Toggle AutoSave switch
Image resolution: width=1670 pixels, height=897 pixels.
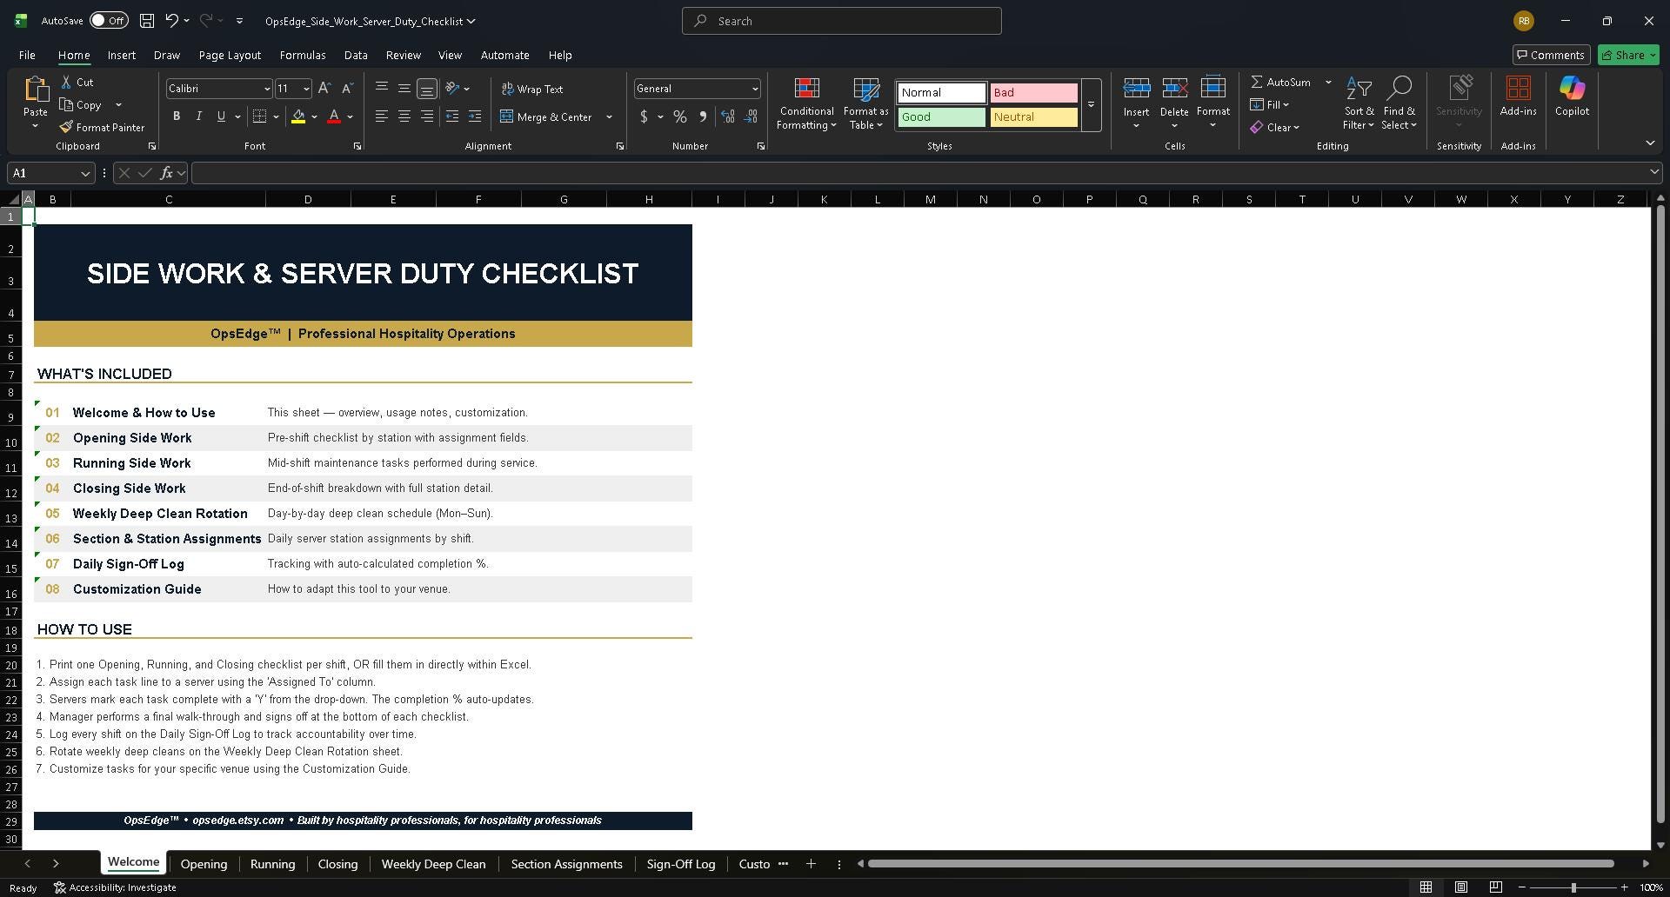click(x=109, y=21)
